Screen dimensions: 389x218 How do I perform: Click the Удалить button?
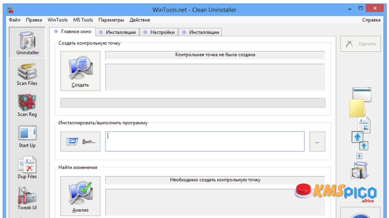pos(360,44)
